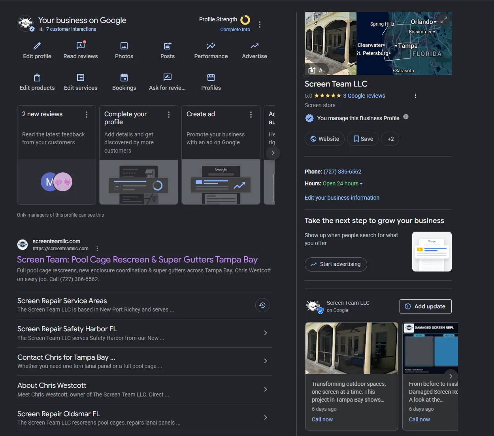This screenshot has height=436, width=494.
Task: Expand Screen Repair Safety Harbor FL result
Action: pyautogui.click(x=266, y=333)
